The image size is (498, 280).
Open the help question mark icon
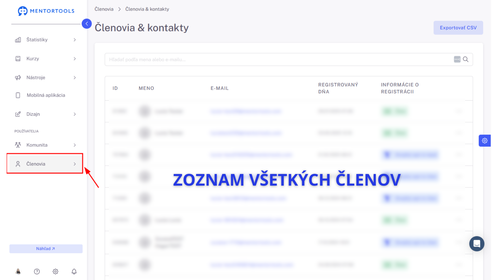point(37,271)
